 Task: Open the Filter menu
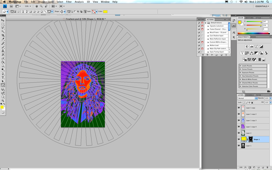pyautogui.click(x=69, y=2)
